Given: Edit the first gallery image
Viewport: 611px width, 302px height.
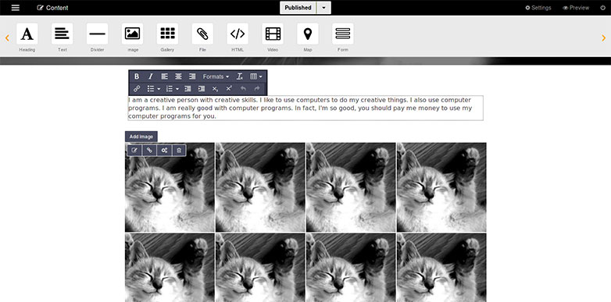Looking at the screenshot, I should click(134, 151).
